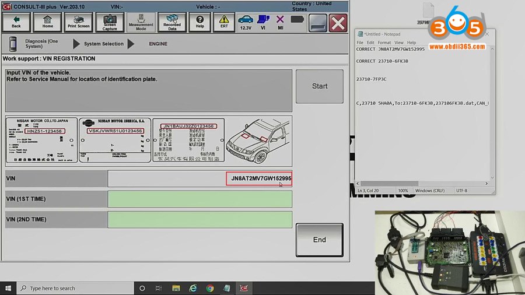Click the VIN (2ND TIME) input field
The width and height of the screenshot is (525, 295).
coord(200,219)
